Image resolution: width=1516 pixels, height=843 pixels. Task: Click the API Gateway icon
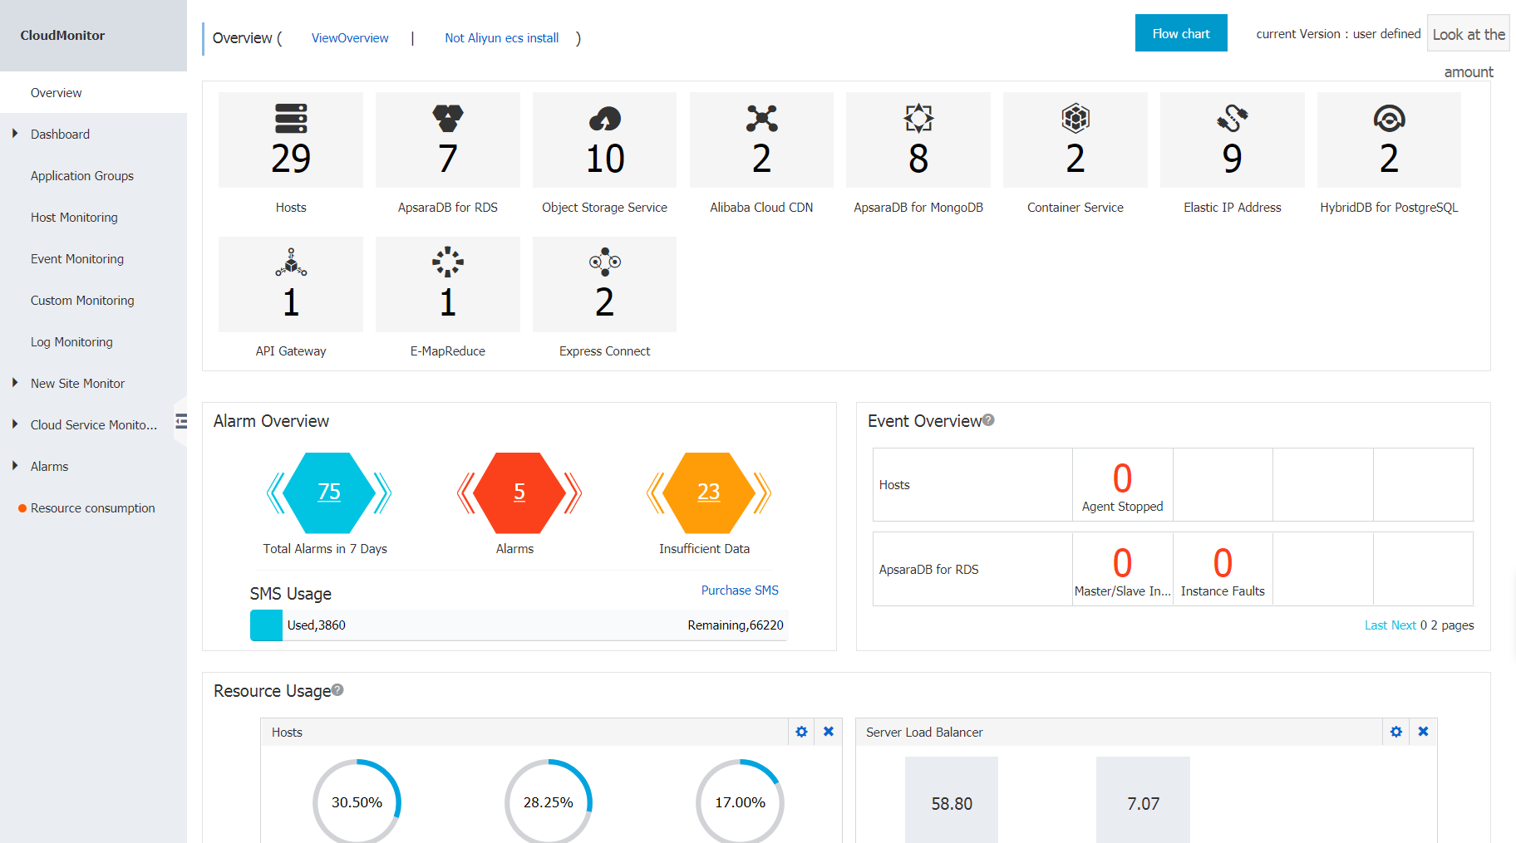pyautogui.click(x=291, y=262)
